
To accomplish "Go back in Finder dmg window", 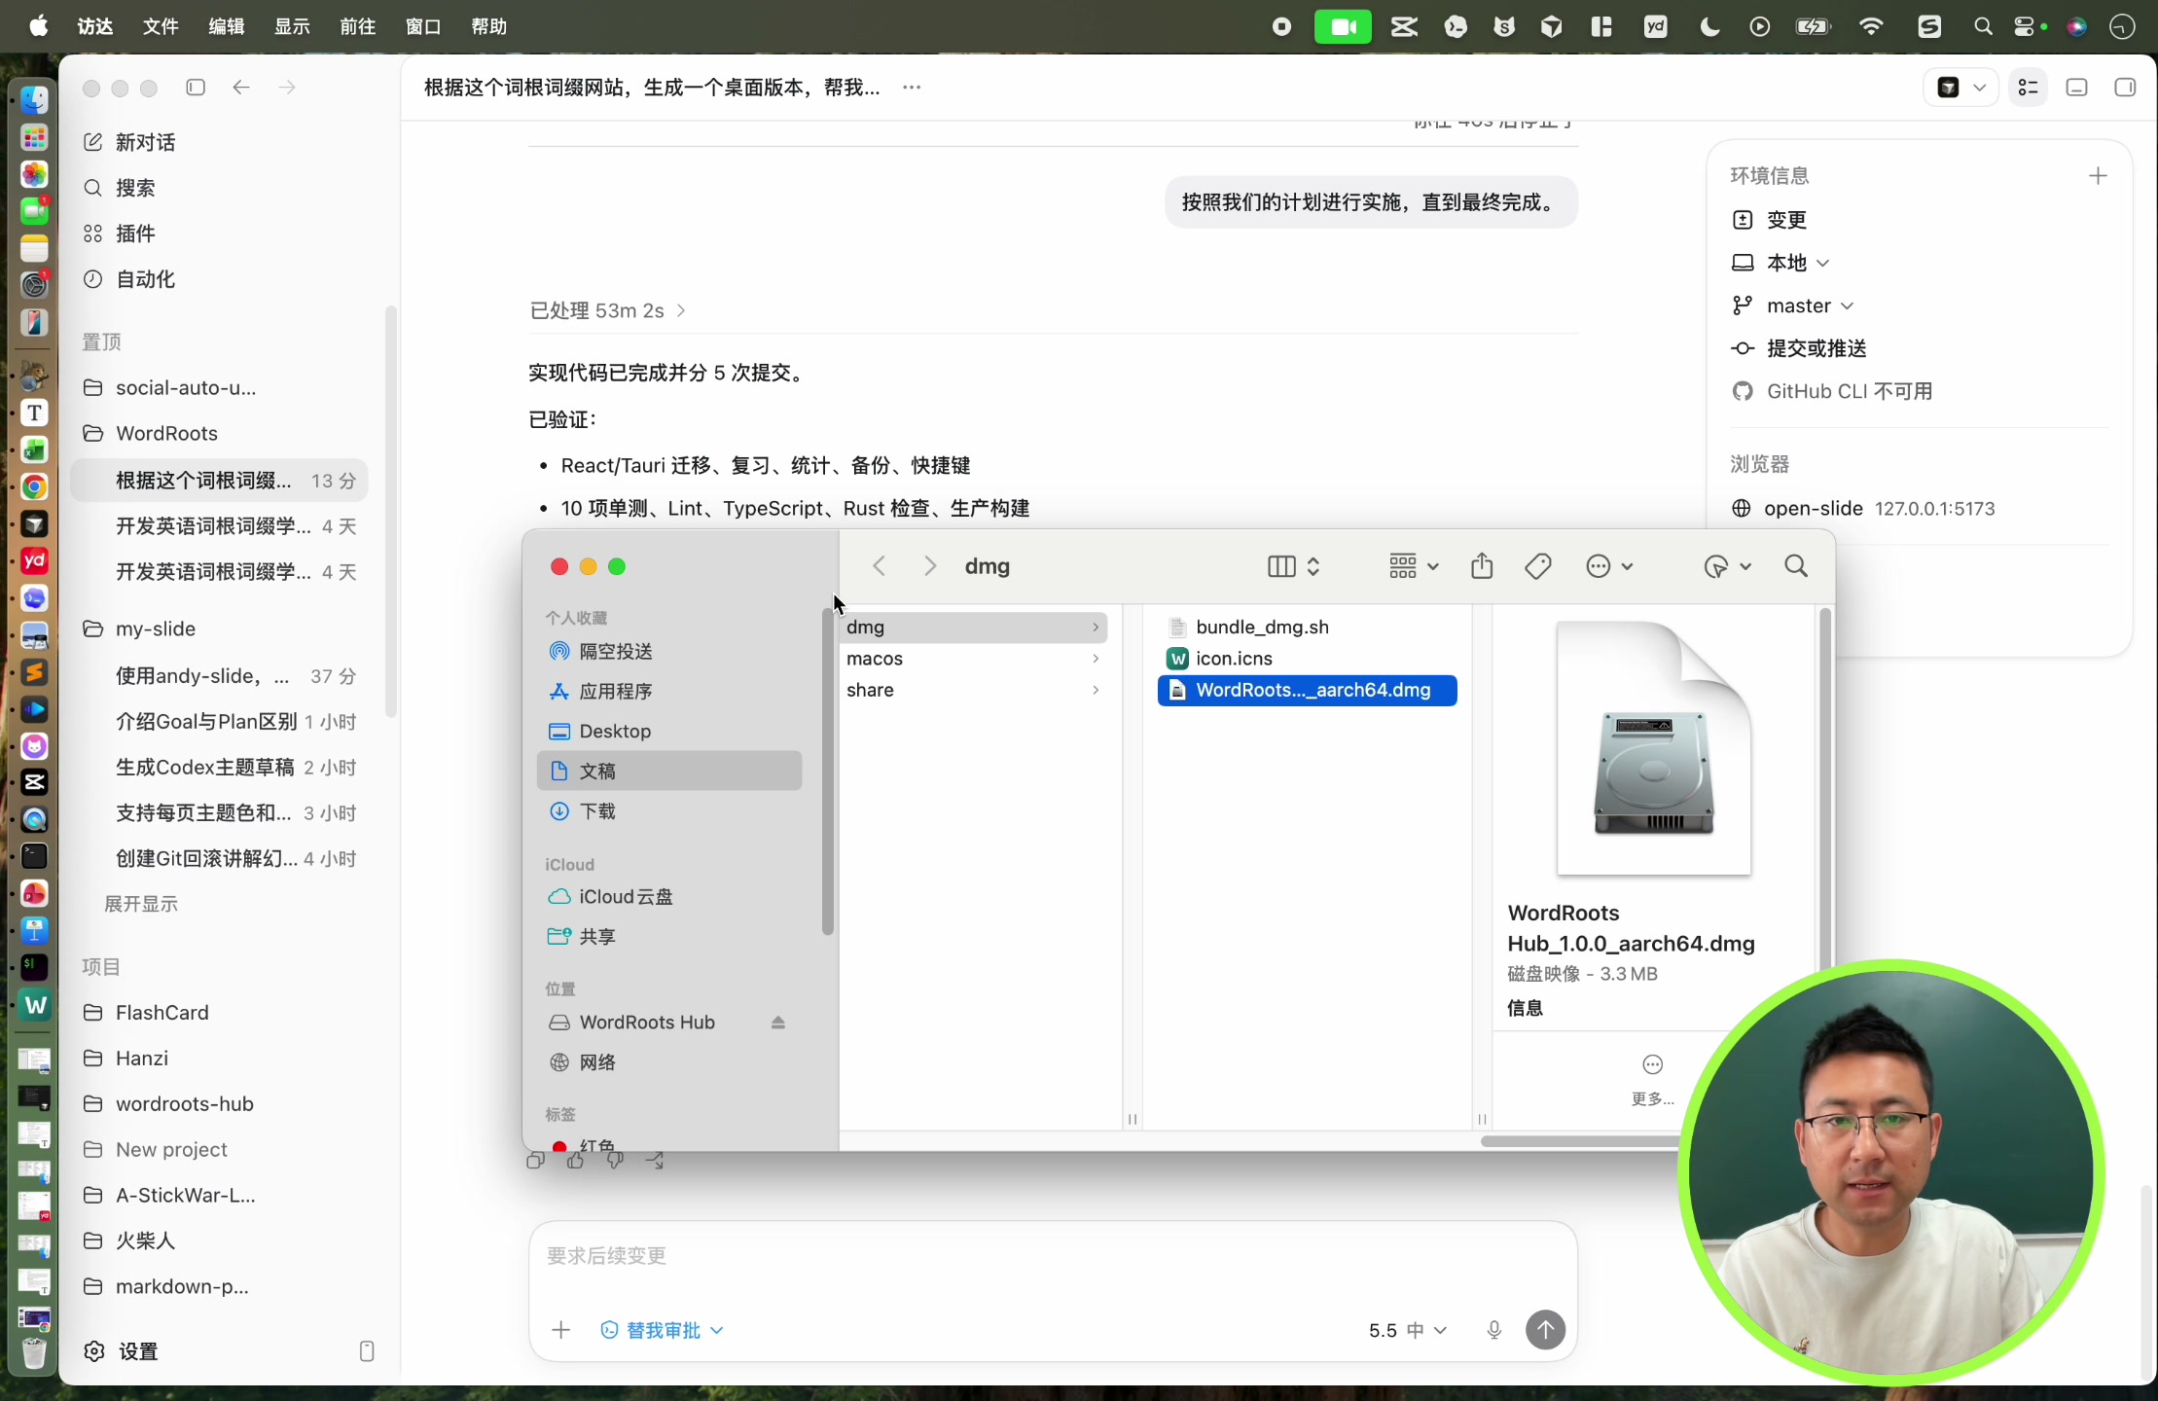I will pyautogui.click(x=879, y=566).
